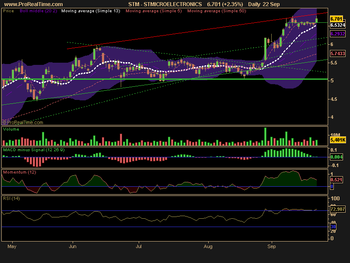
Task: Click the 0.521 momentum value tag
Action: point(336,180)
